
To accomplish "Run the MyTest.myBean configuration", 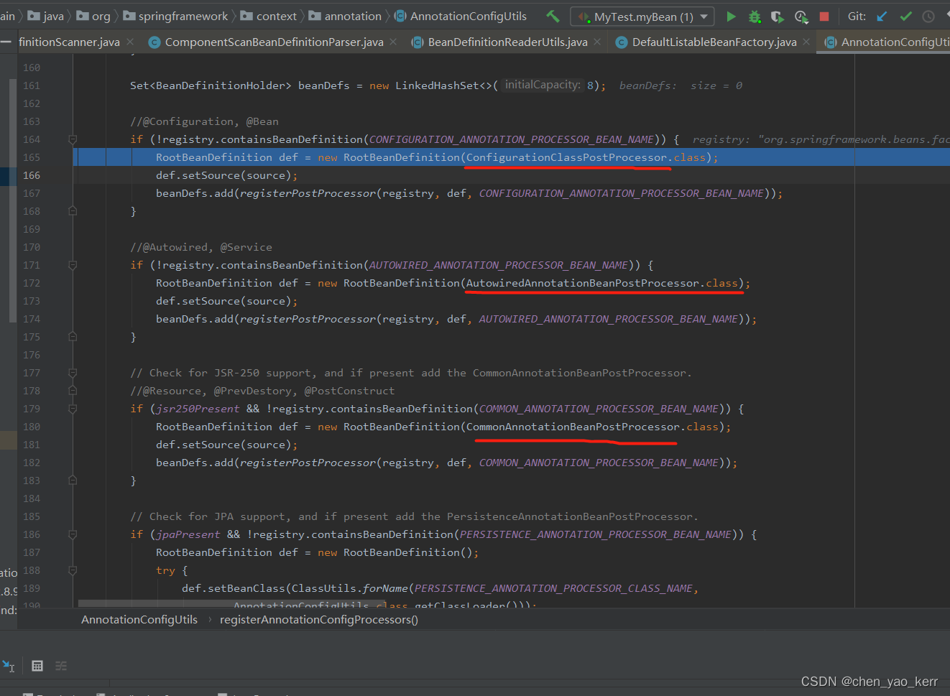I will [x=731, y=16].
